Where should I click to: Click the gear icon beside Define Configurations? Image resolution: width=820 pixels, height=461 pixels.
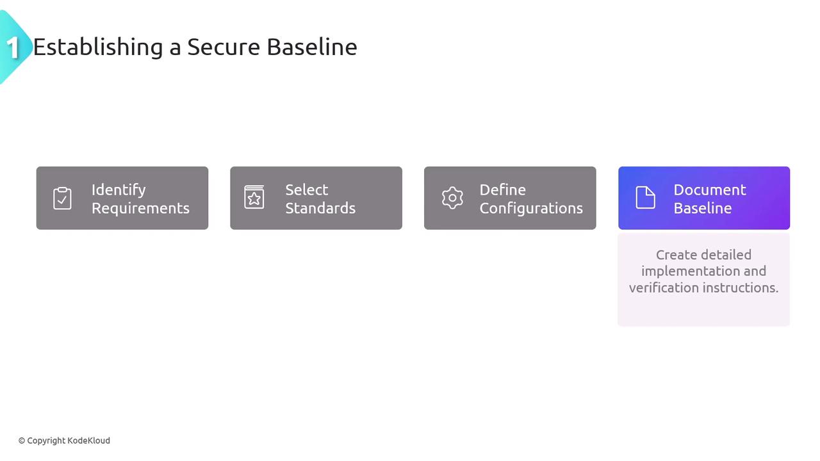tap(452, 198)
